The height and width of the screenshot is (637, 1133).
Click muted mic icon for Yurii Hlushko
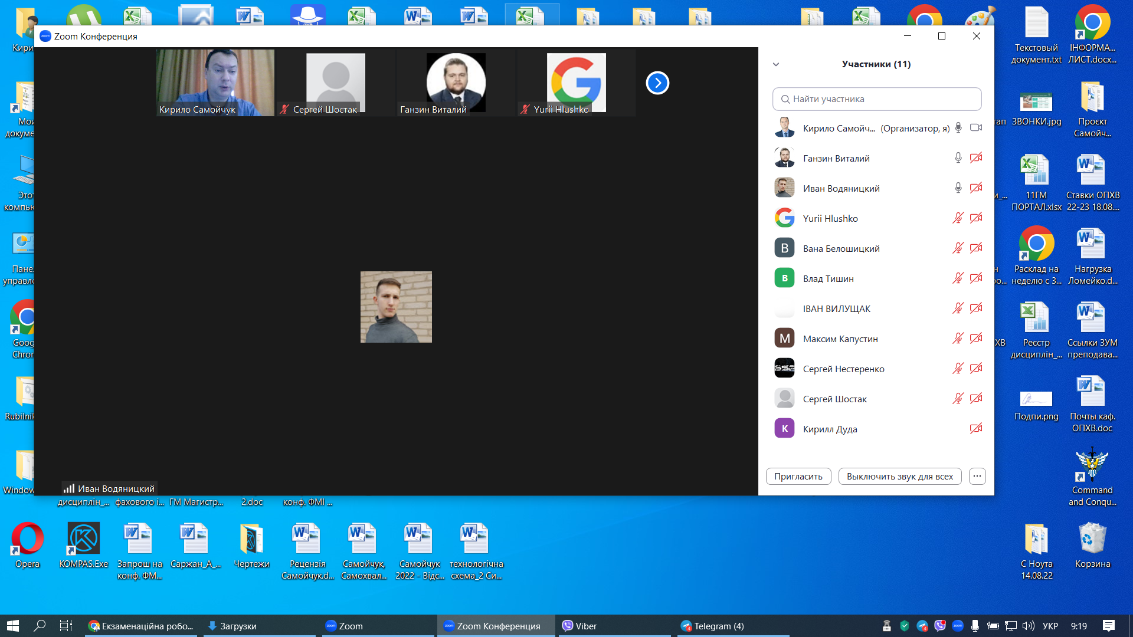[958, 218]
